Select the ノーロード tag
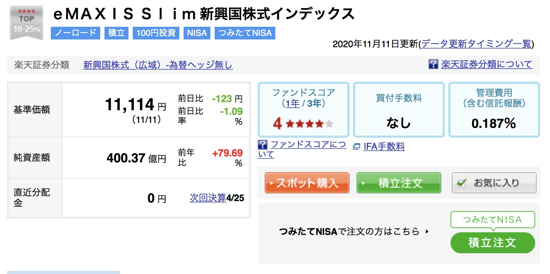Viewport: 550px width, 274px height. [76, 33]
